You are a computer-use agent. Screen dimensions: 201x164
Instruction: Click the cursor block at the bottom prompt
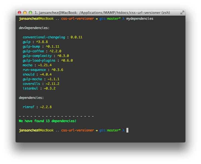[127, 130]
